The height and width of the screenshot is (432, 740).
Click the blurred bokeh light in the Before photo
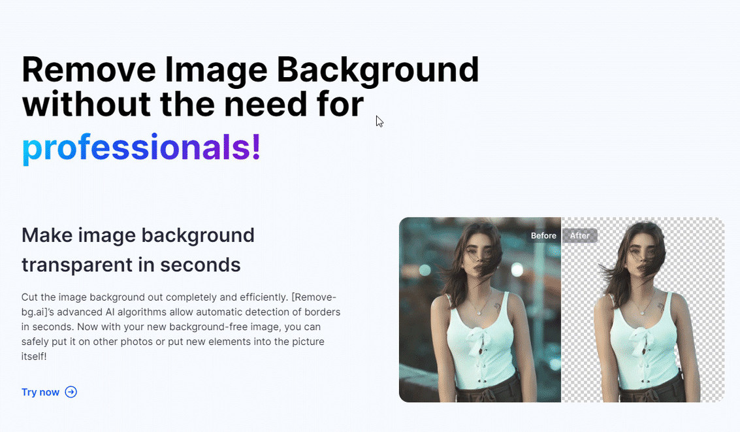517,270
